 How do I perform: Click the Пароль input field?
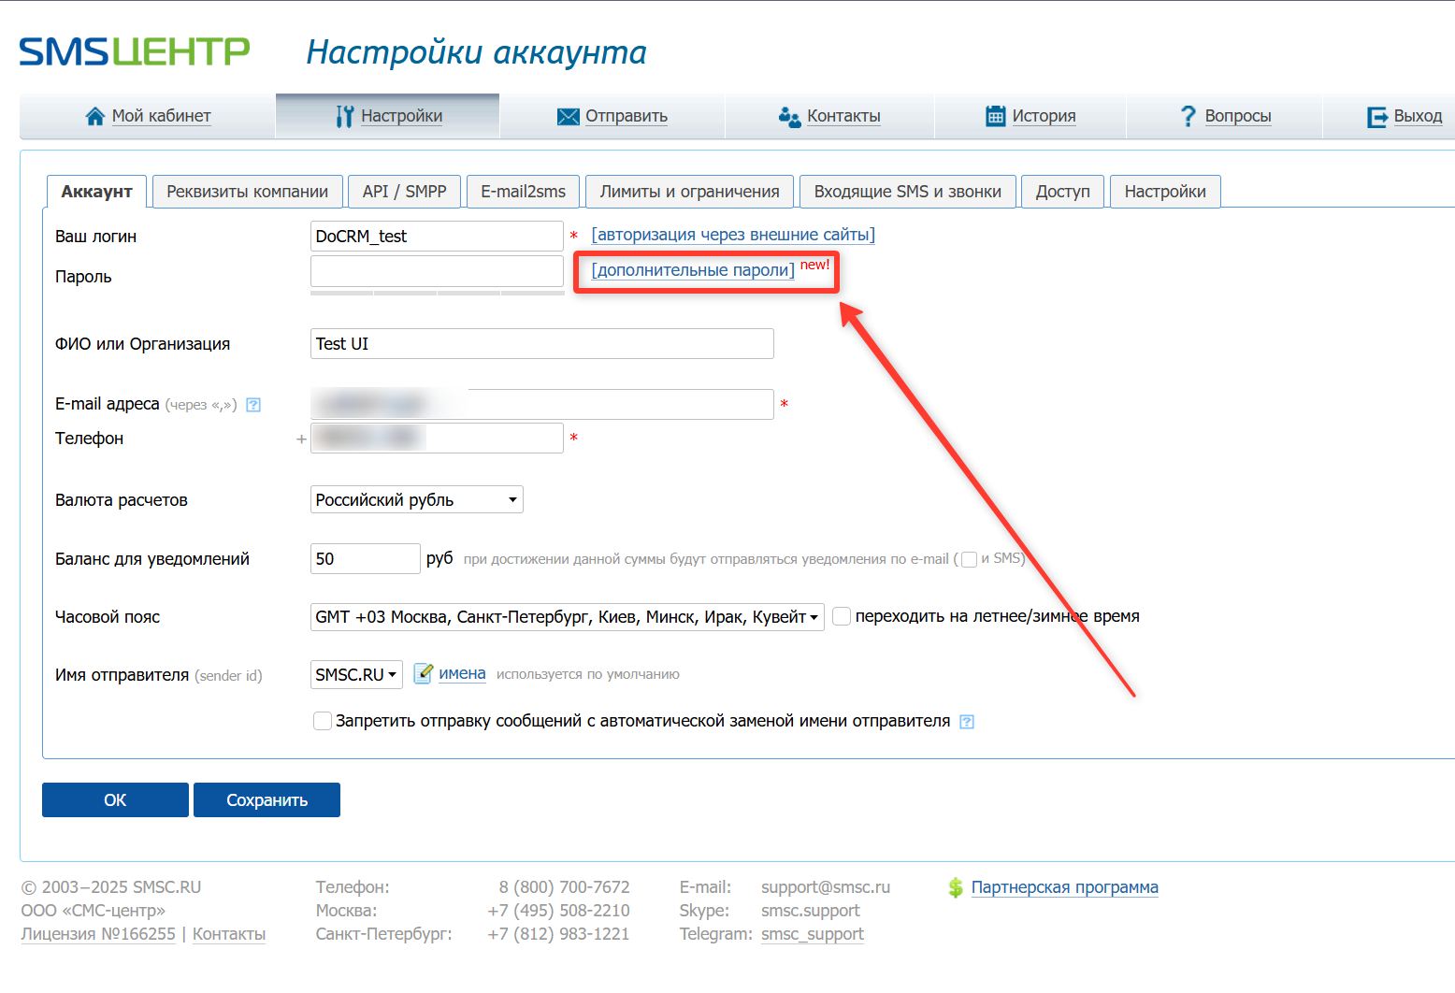[x=437, y=271]
